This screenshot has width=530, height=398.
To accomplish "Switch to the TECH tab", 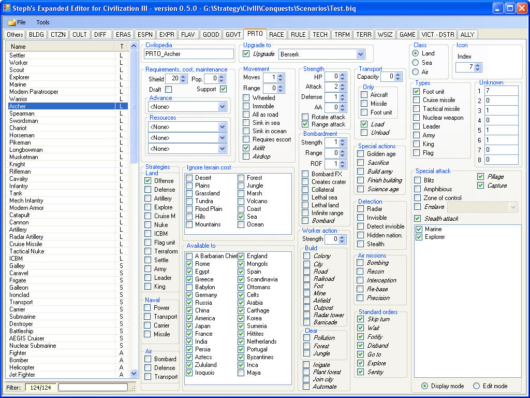I will pyautogui.click(x=320, y=35).
